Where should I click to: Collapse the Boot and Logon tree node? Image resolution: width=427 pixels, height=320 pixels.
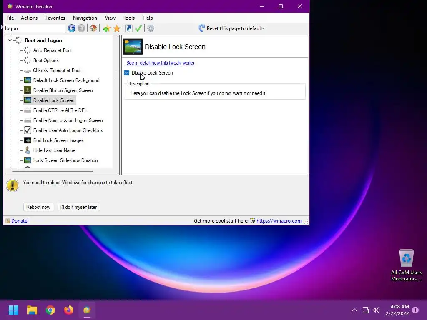(10, 40)
